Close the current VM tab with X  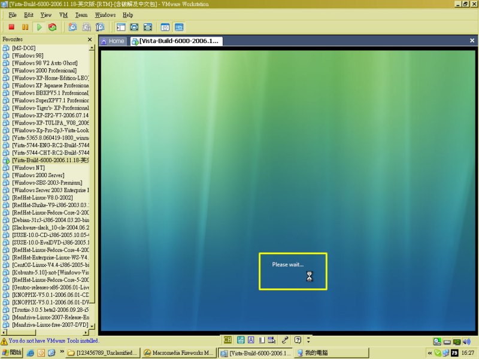click(x=472, y=40)
